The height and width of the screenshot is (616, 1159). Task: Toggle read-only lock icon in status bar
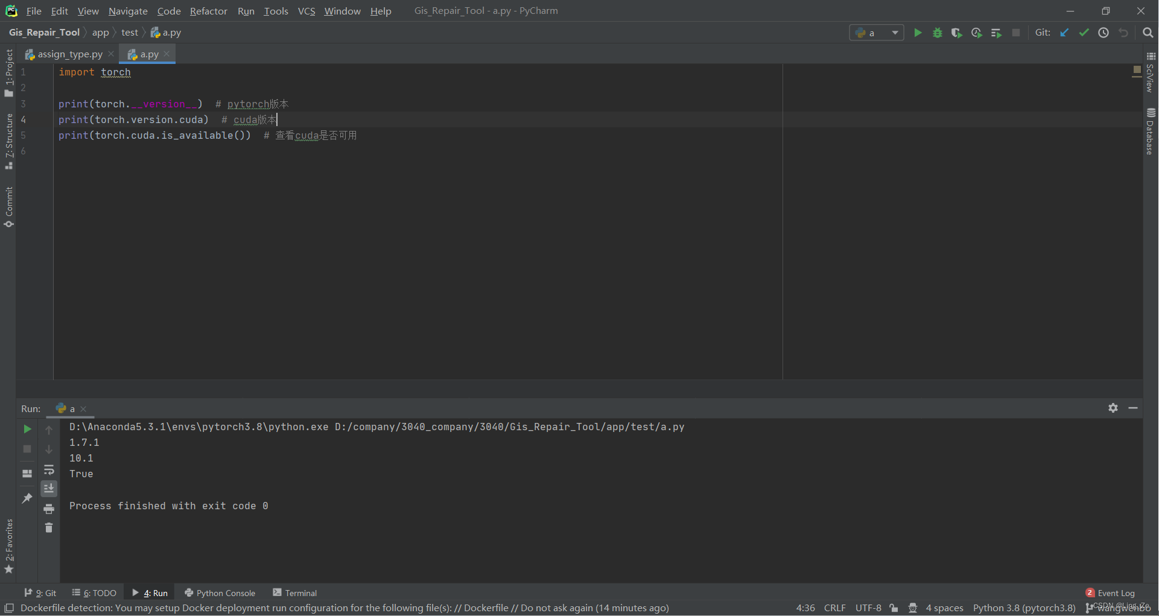(894, 608)
